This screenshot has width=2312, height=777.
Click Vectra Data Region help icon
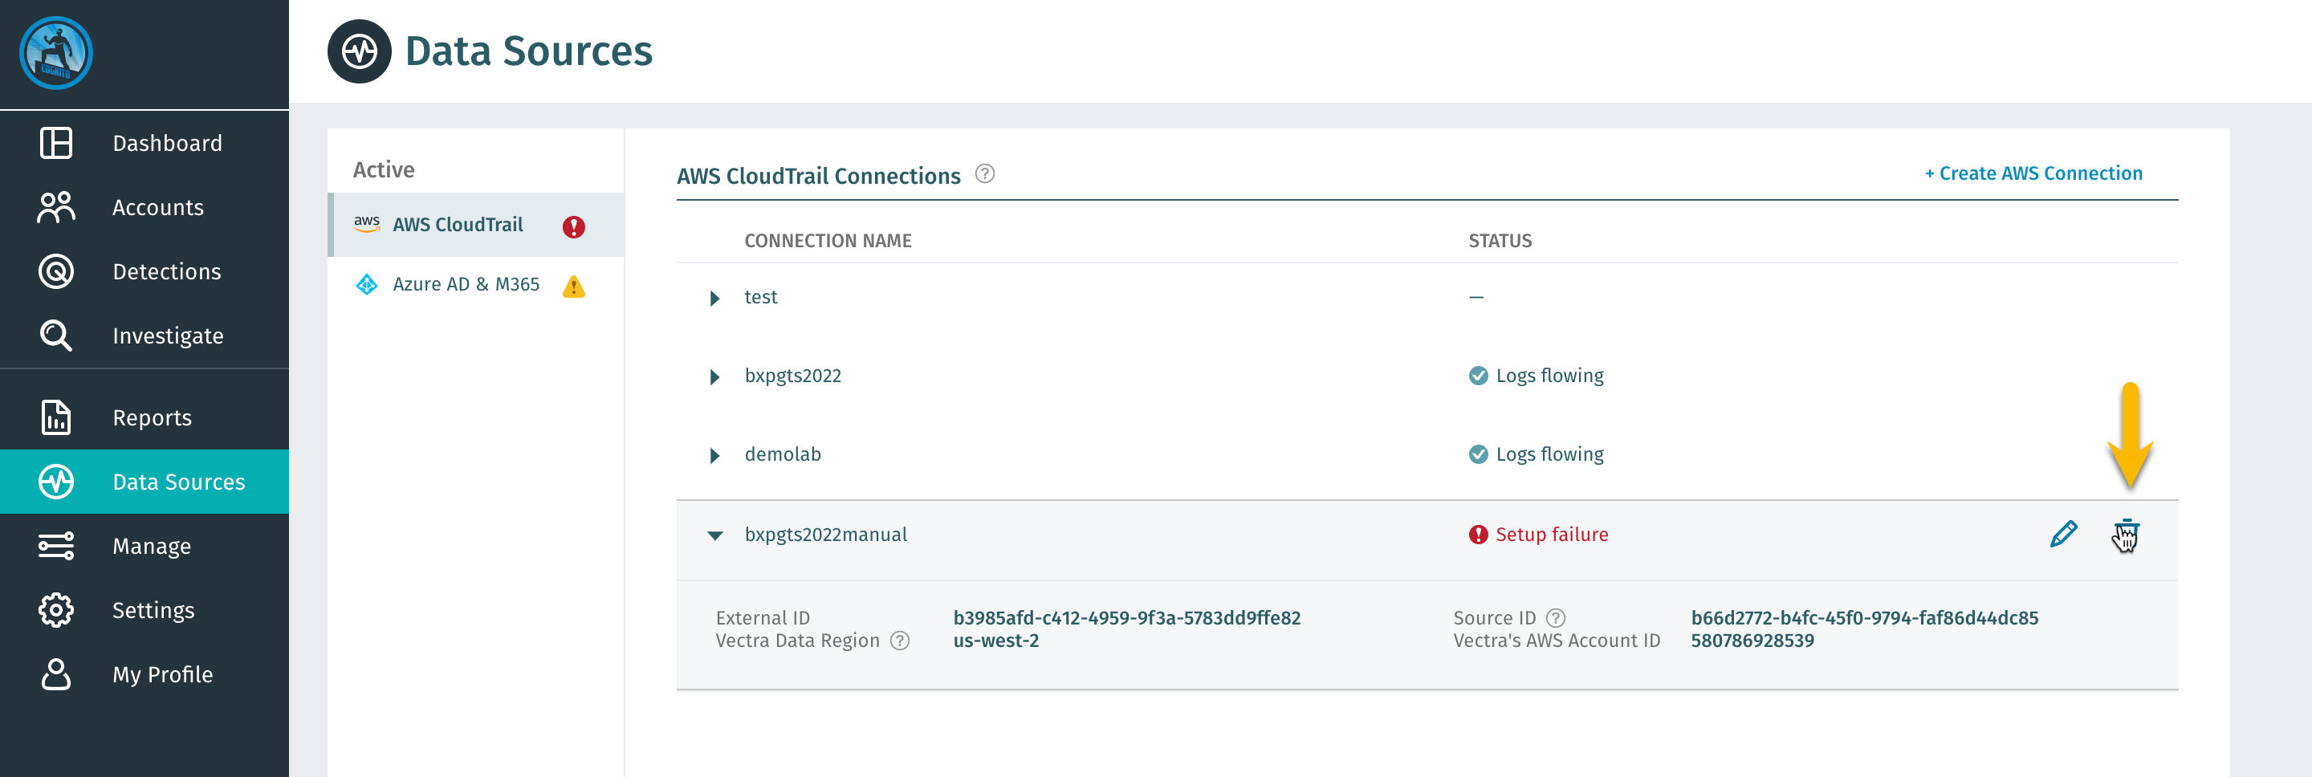pos(899,641)
